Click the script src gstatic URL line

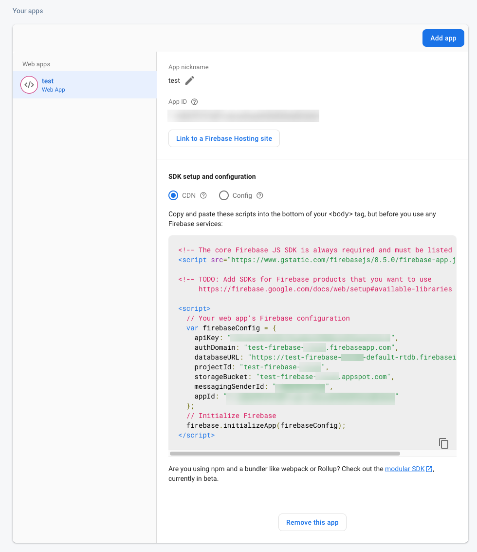(x=317, y=260)
